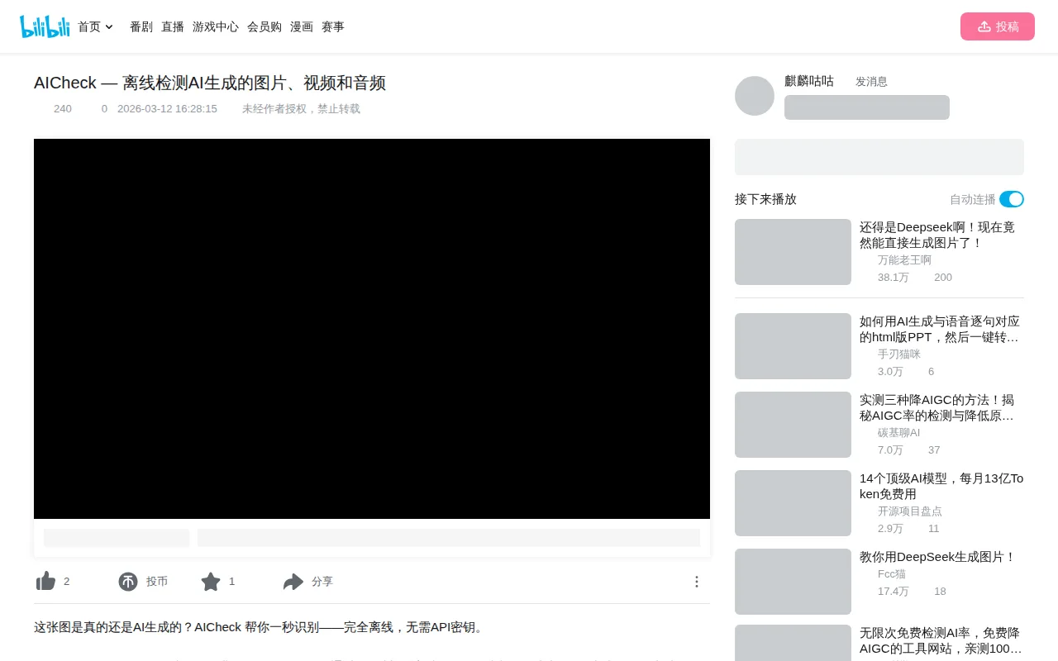The width and height of the screenshot is (1058, 661).
Task: Toggle the 自动连播 autoplay switch
Action: click(1012, 199)
